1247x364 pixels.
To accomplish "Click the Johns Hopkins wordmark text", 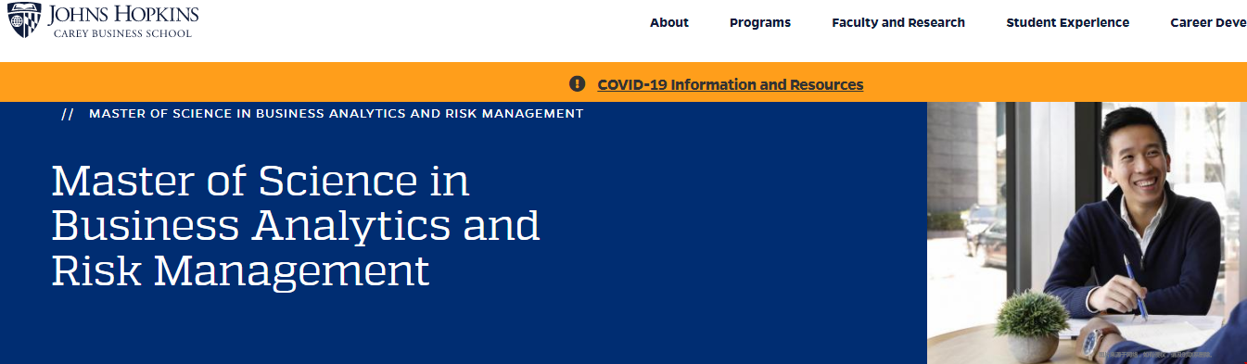I will click(x=122, y=14).
